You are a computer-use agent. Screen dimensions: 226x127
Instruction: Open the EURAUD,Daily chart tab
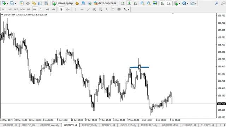pyautogui.click(x=149, y=125)
